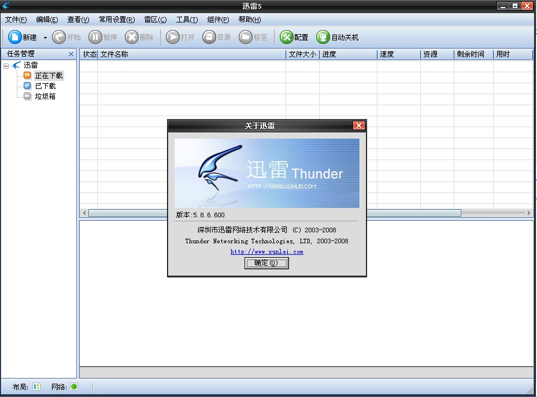Open the 帮助(H) menu
The height and width of the screenshot is (397, 537).
click(x=249, y=20)
